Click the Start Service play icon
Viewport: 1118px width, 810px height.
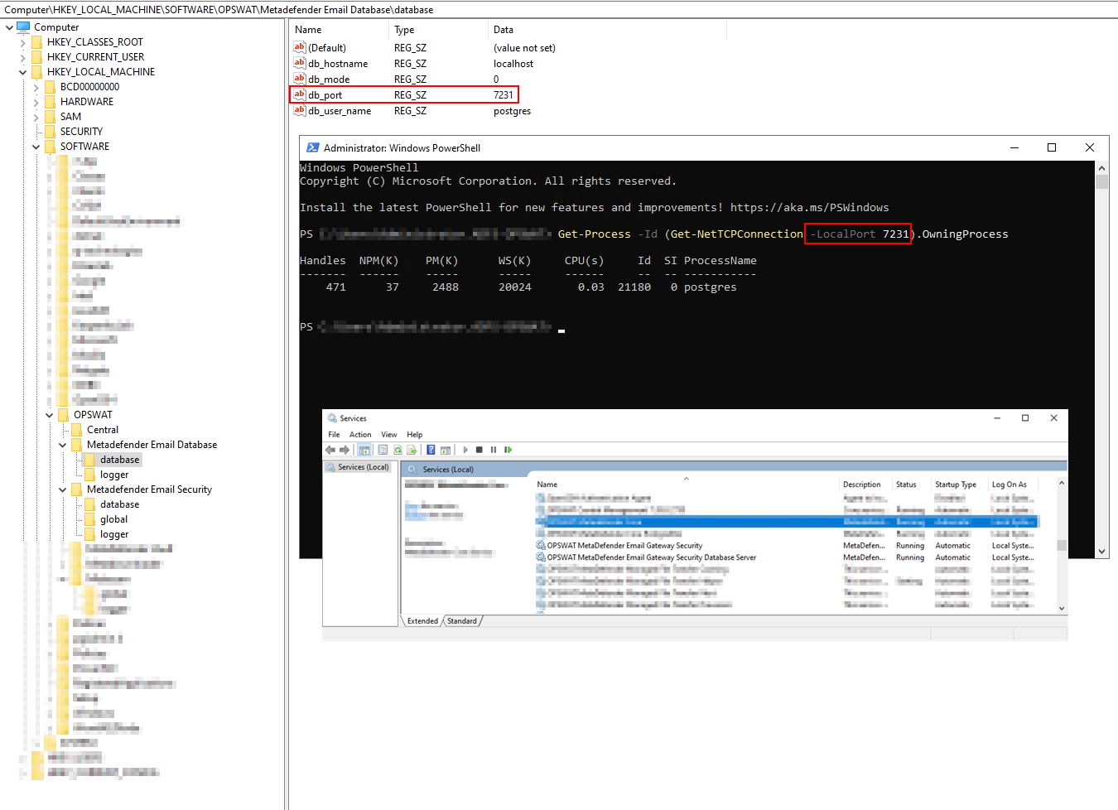click(x=465, y=450)
